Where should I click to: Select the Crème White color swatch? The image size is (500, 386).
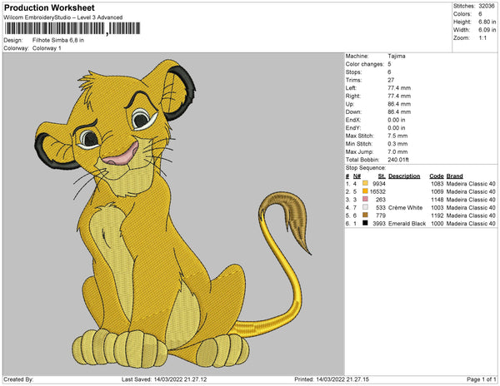tap(365, 207)
